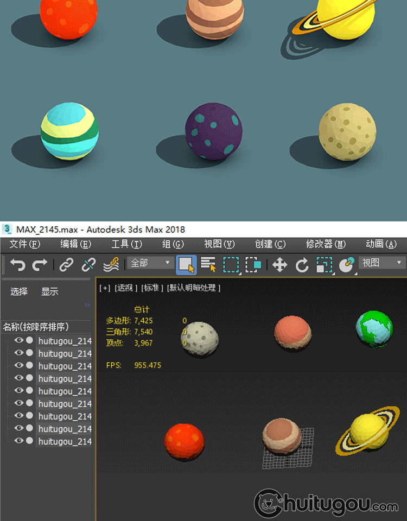
Task: Click the Undo arrow icon
Action: [x=18, y=265]
